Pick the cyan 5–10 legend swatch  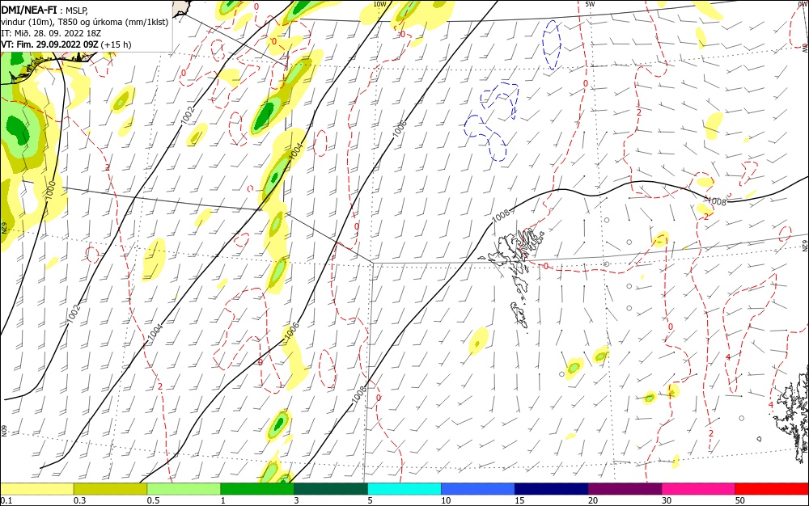(x=404, y=488)
